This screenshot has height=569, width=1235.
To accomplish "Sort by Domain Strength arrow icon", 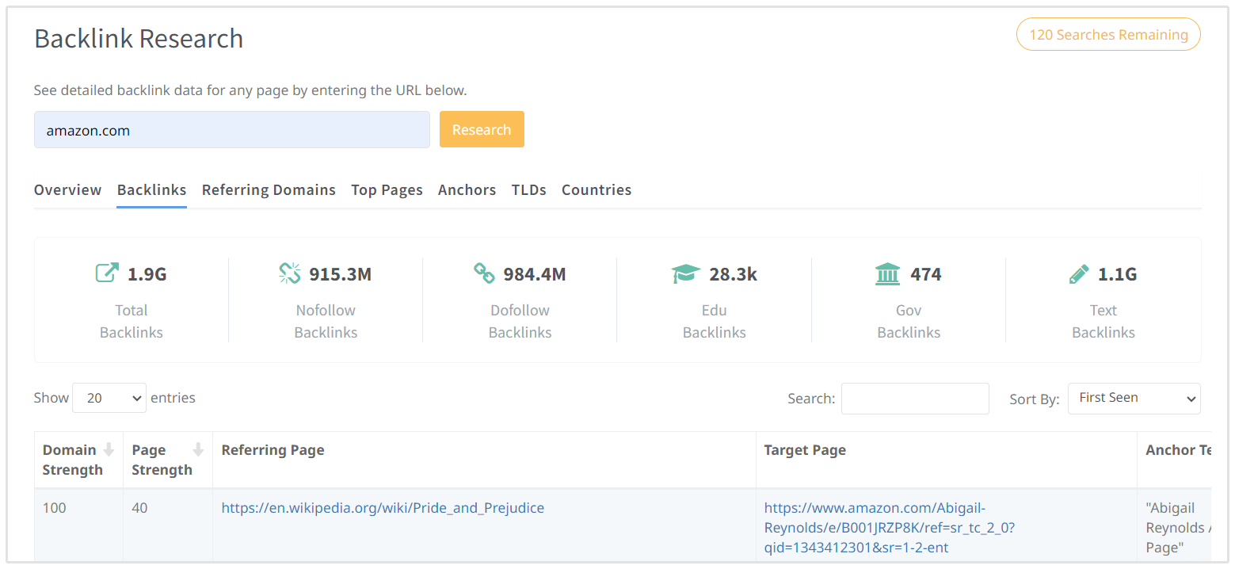I will [x=109, y=450].
